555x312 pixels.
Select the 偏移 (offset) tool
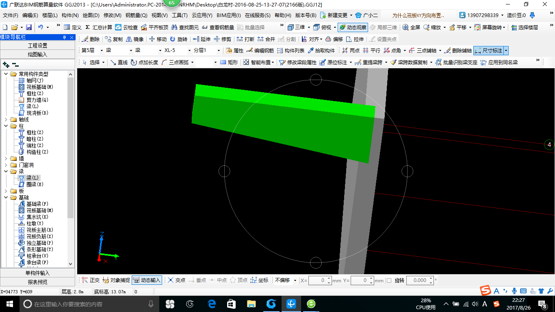[x=334, y=39]
